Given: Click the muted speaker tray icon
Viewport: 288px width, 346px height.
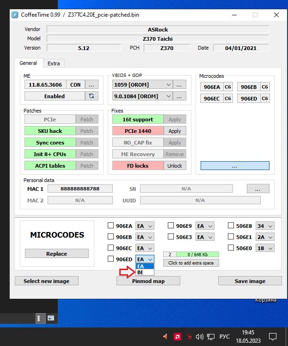Looking at the screenshot, I should pyautogui.click(x=166, y=337).
